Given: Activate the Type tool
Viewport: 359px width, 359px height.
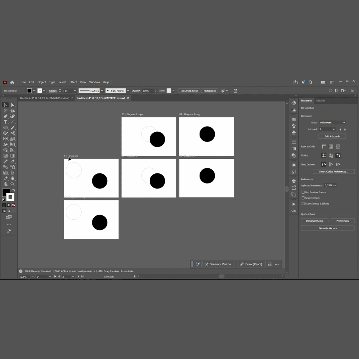Looking at the screenshot, I should pos(5,122).
